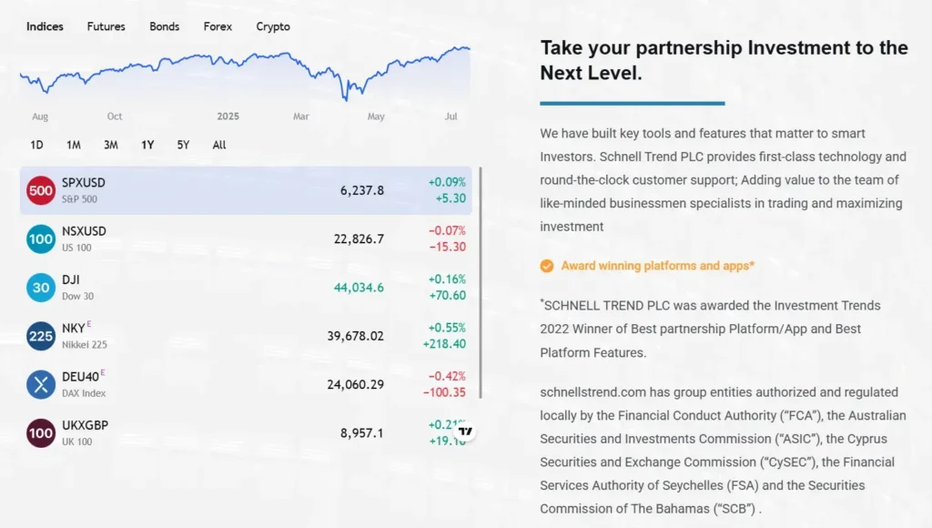The image size is (932, 528).
Task: Click the US 100 teal icon
Action: pyautogui.click(x=40, y=239)
